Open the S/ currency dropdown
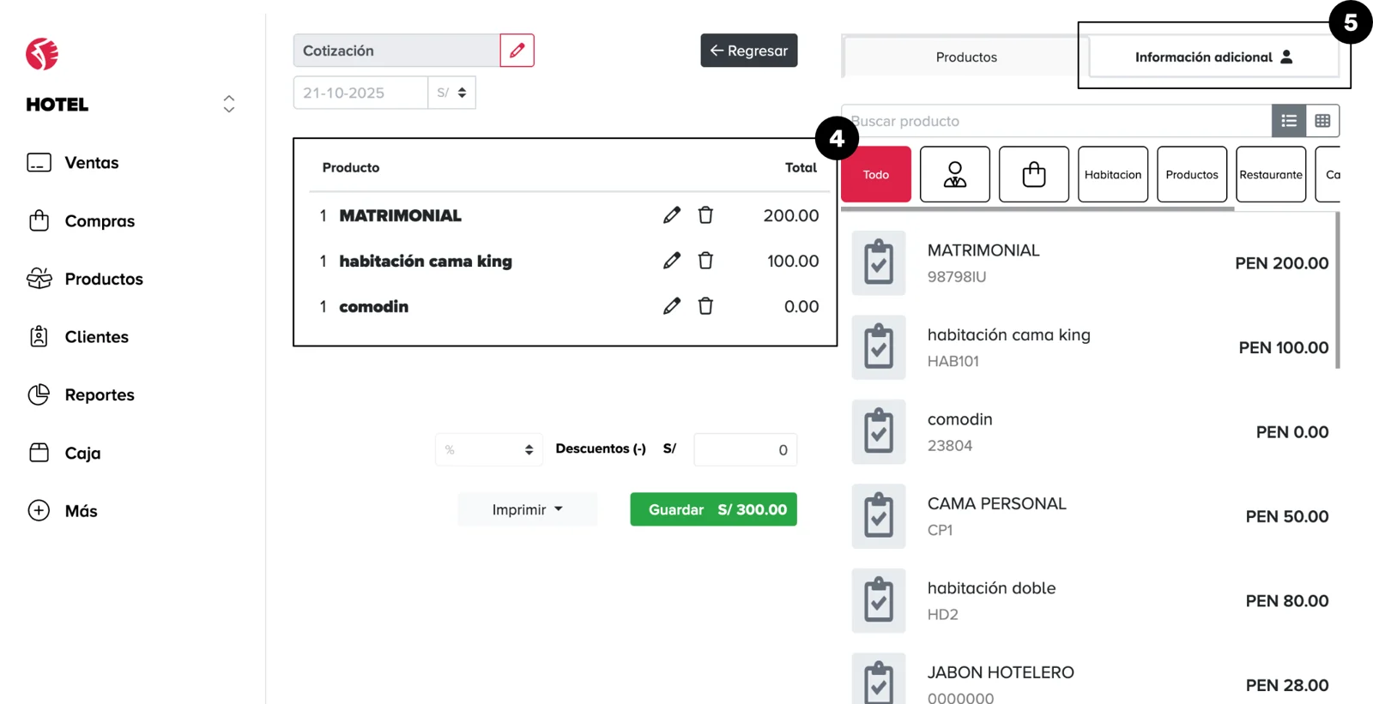 (x=451, y=93)
